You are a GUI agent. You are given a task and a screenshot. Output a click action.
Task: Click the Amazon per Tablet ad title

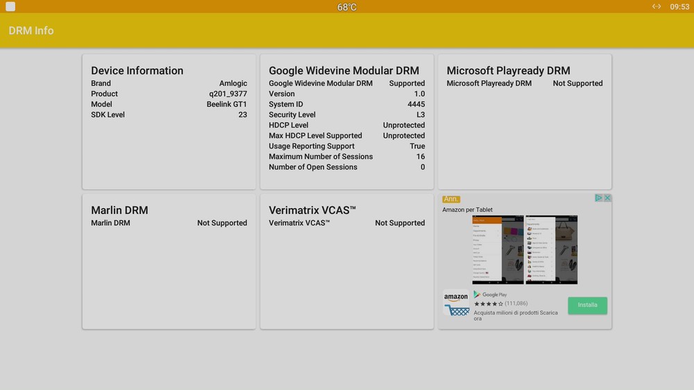(x=467, y=210)
